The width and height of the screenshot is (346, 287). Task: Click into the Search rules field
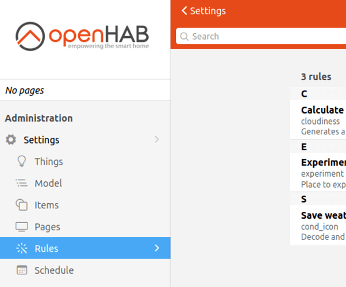264,37
